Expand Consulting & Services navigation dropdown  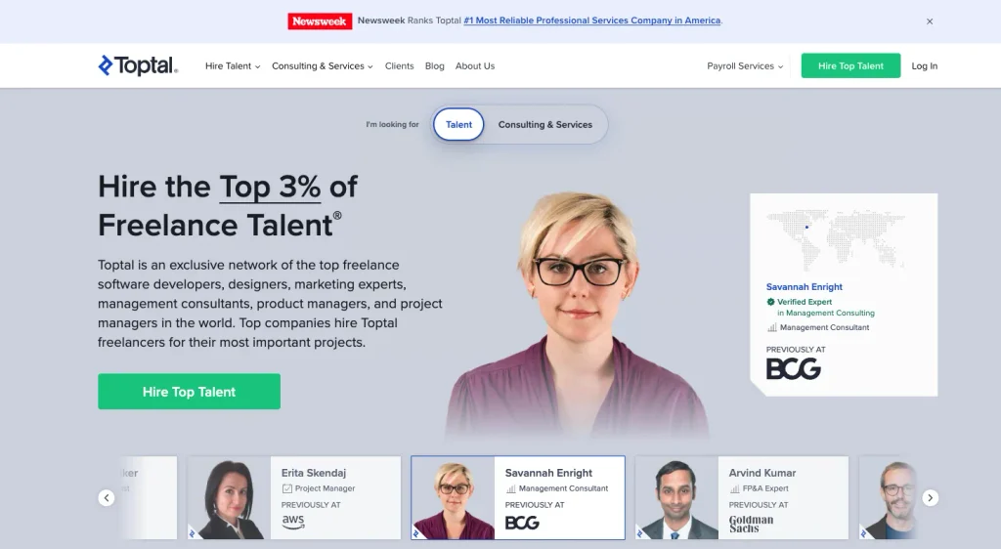tap(323, 65)
